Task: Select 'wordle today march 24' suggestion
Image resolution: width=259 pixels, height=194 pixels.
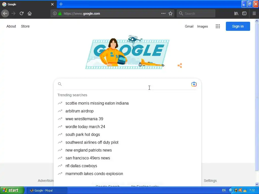Action: click(127, 127)
